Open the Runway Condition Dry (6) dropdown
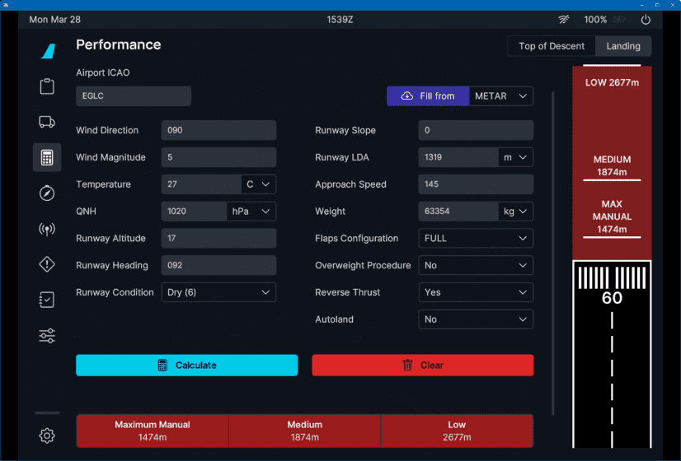681x461 pixels. [218, 292]
